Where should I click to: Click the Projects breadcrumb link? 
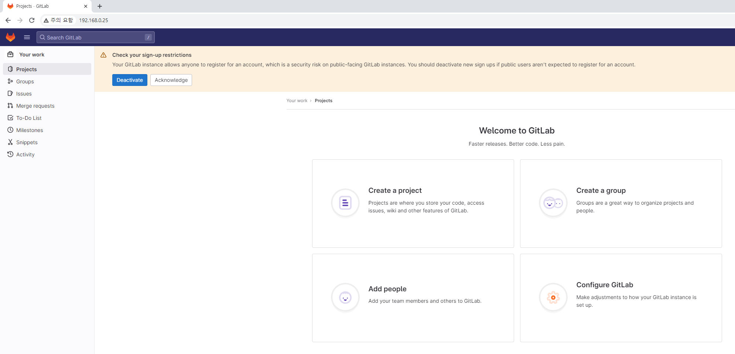tap(324, 101)
